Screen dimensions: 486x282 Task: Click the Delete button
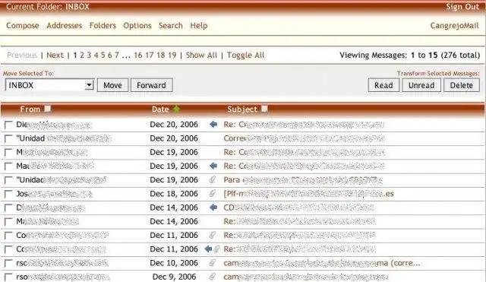[462, 85]
